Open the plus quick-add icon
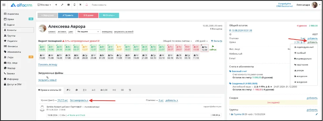Viewport: 323px width, 121px height. 56,5
